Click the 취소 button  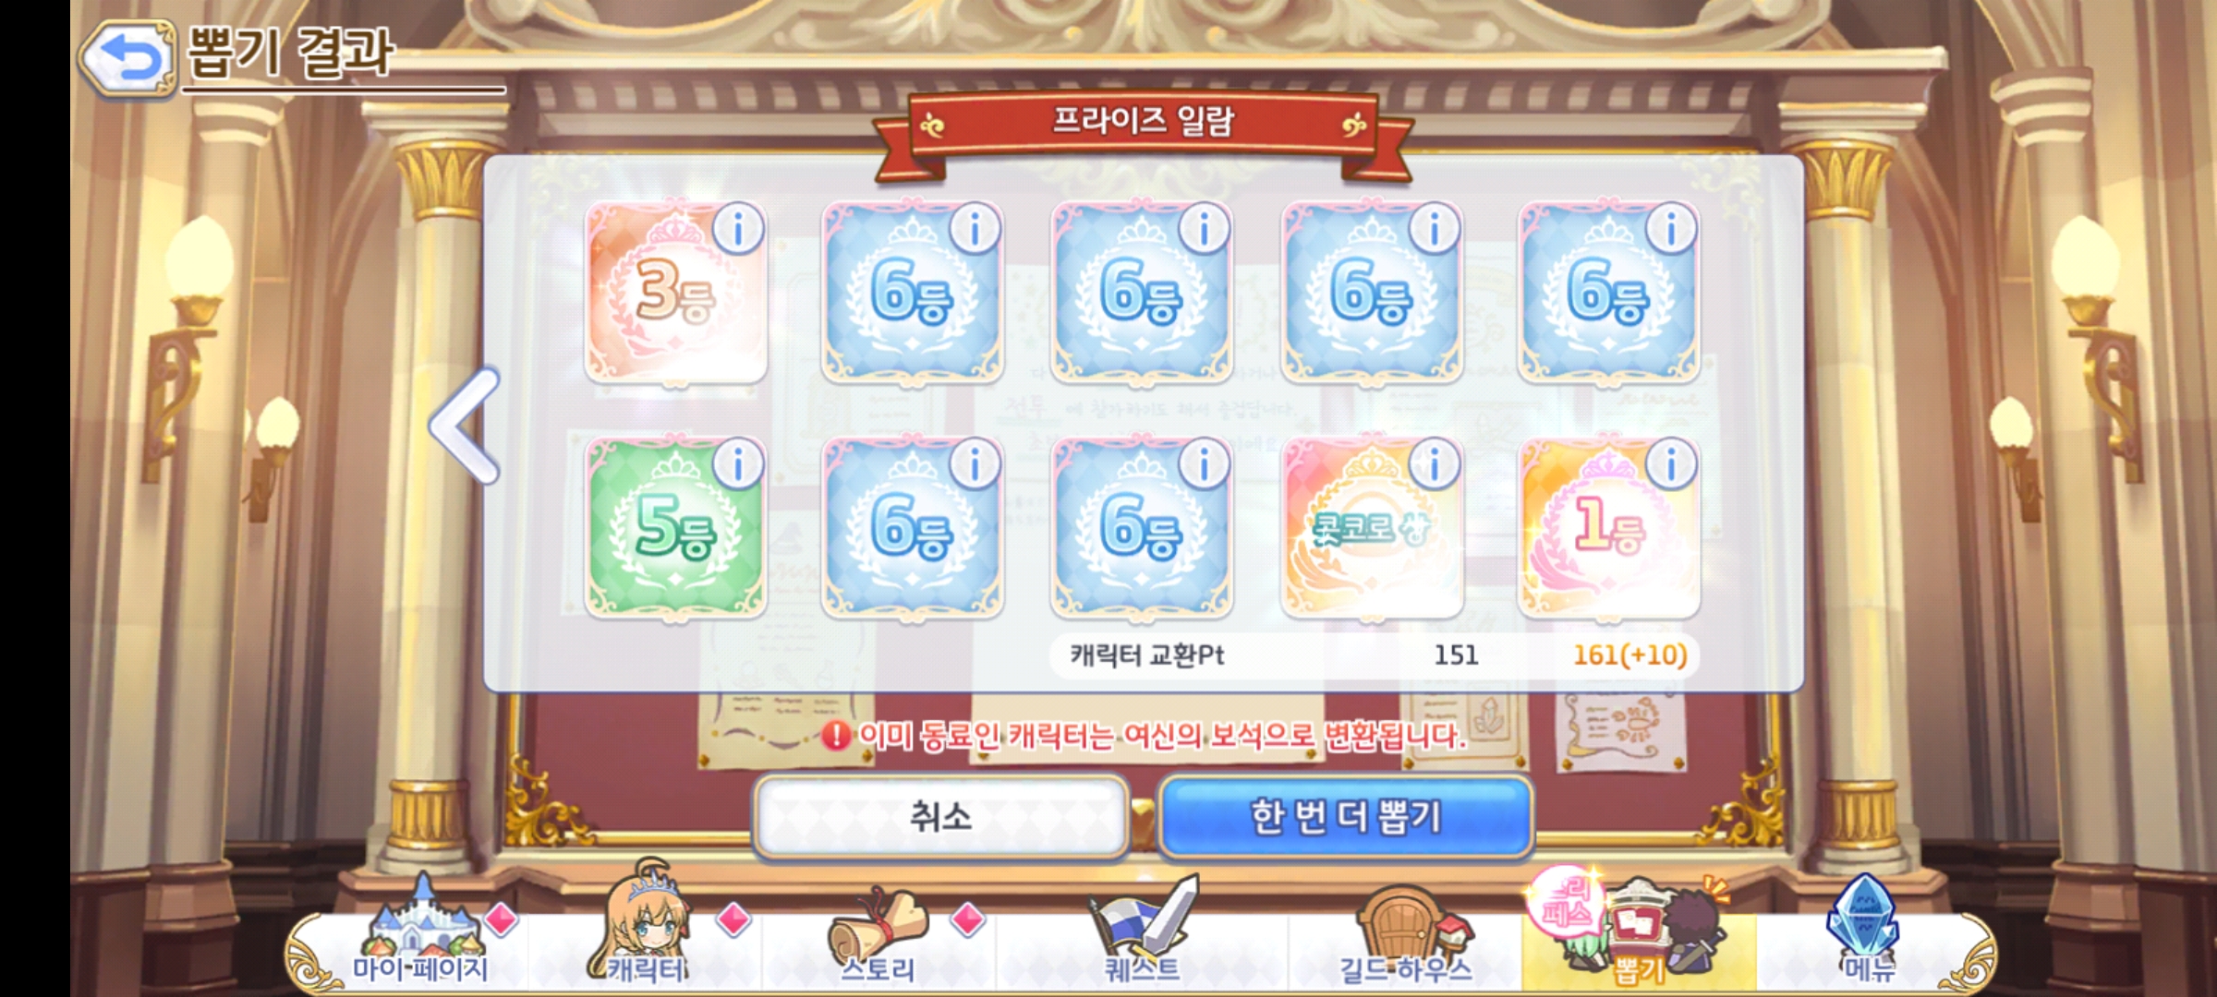coord(941,817)
